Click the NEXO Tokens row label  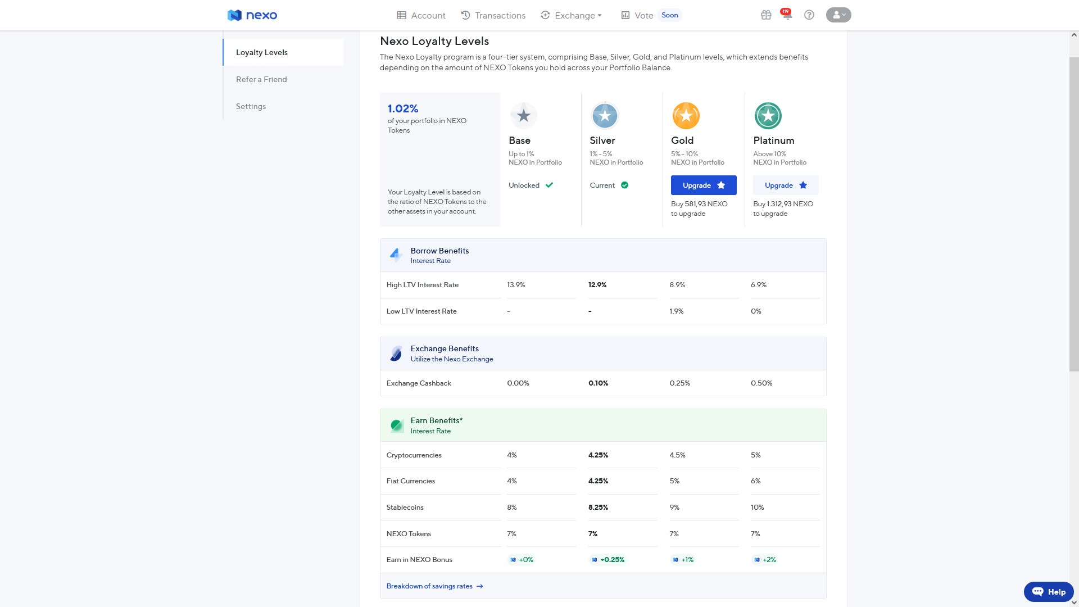409,534
